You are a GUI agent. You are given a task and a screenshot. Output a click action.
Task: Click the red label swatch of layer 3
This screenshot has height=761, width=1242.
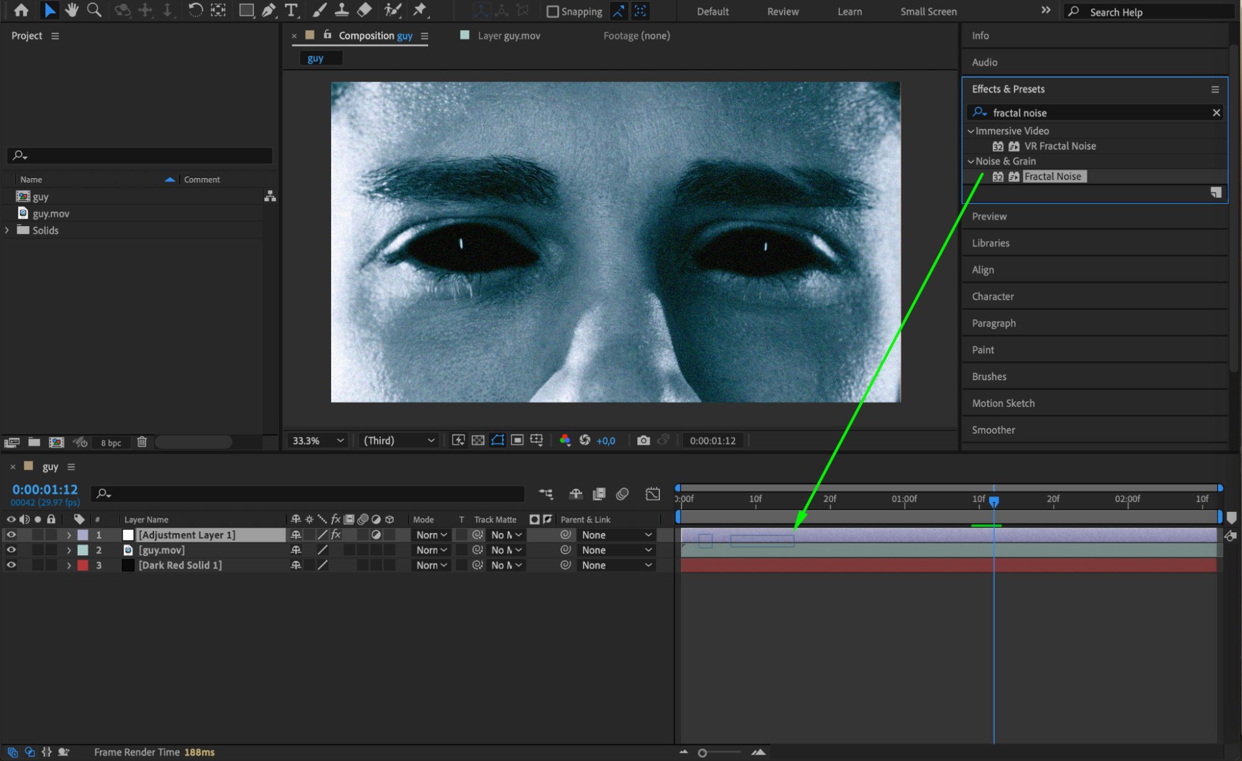[x=83, y=565]
